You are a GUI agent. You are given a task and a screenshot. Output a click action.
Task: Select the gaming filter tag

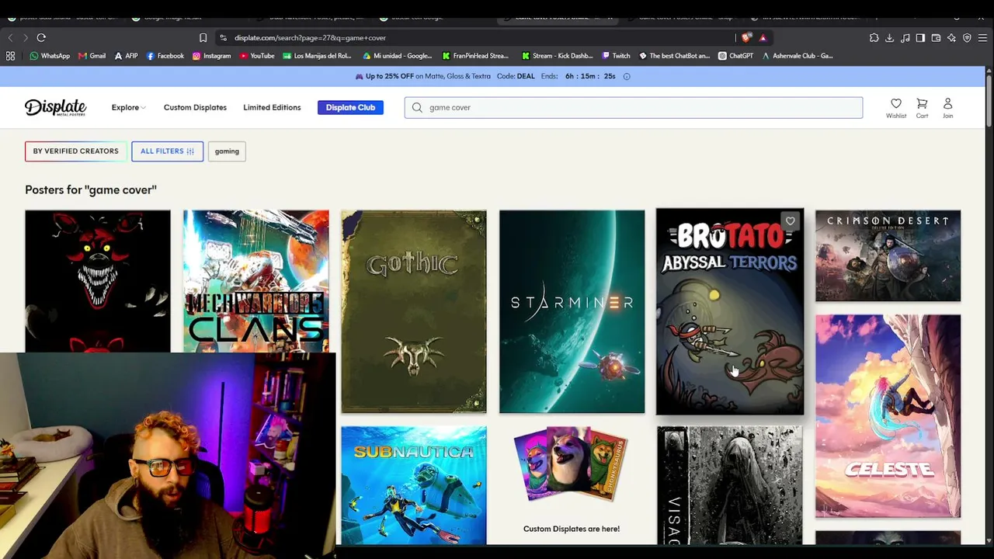pos(227,151)
